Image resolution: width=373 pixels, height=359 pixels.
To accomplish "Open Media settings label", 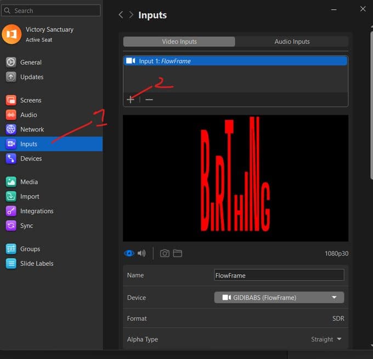I will point(29,182).
